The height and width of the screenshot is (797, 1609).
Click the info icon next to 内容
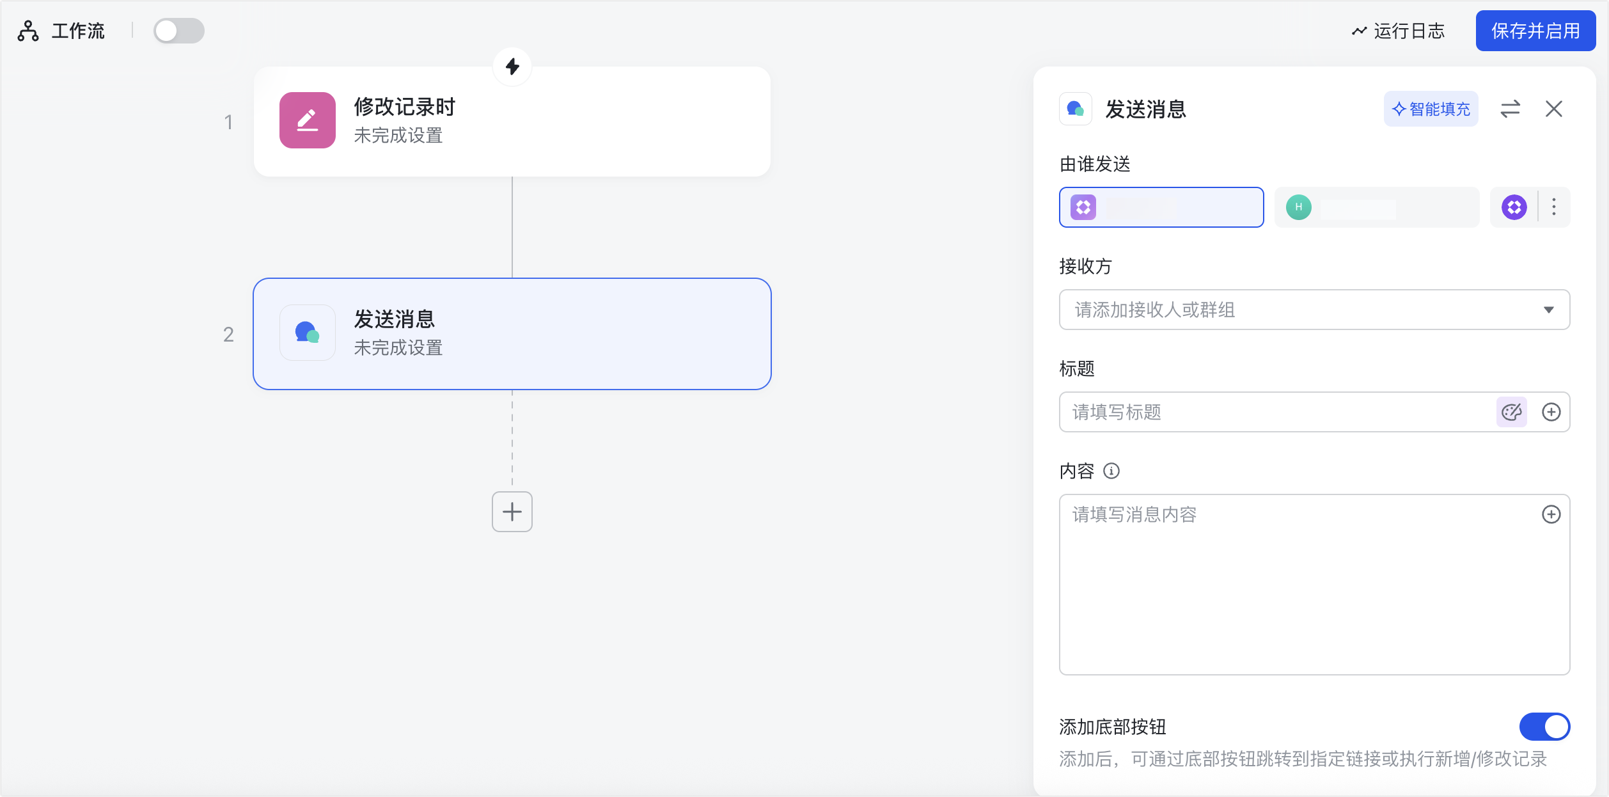pyautogui.click(x=1111, y=471)
